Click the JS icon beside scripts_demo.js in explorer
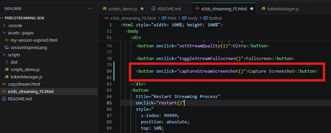The height and width of the screenshot is (133, 331). 7,70
